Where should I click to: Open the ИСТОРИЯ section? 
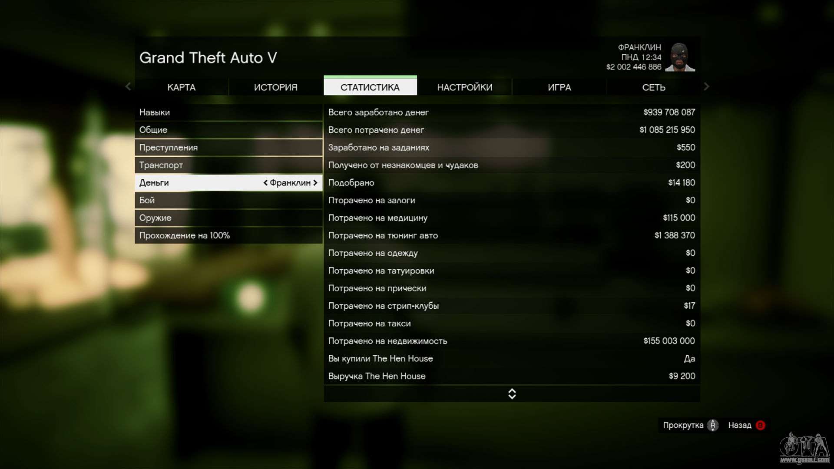275,87
